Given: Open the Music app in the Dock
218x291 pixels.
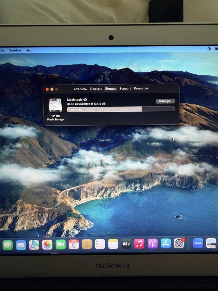Looking at the screenshot, I should click(x=139, y=244).
